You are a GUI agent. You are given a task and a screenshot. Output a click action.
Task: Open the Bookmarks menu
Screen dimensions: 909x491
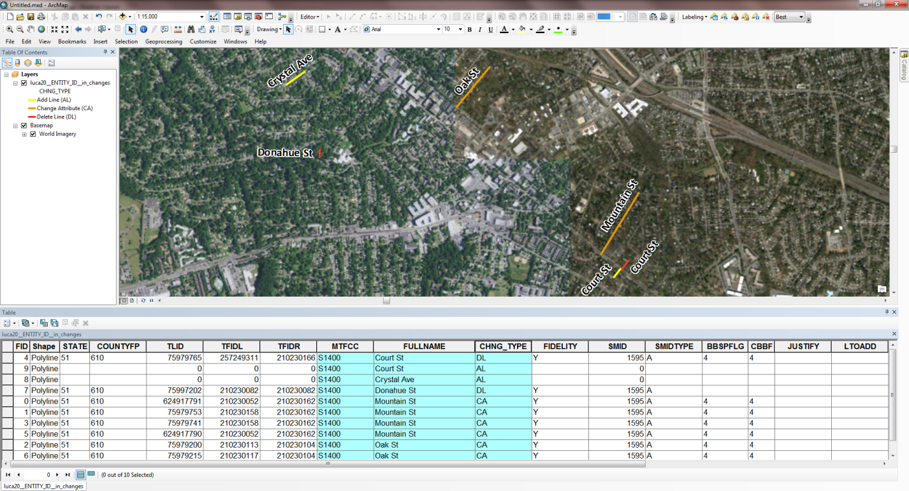(x=72, y=41)
